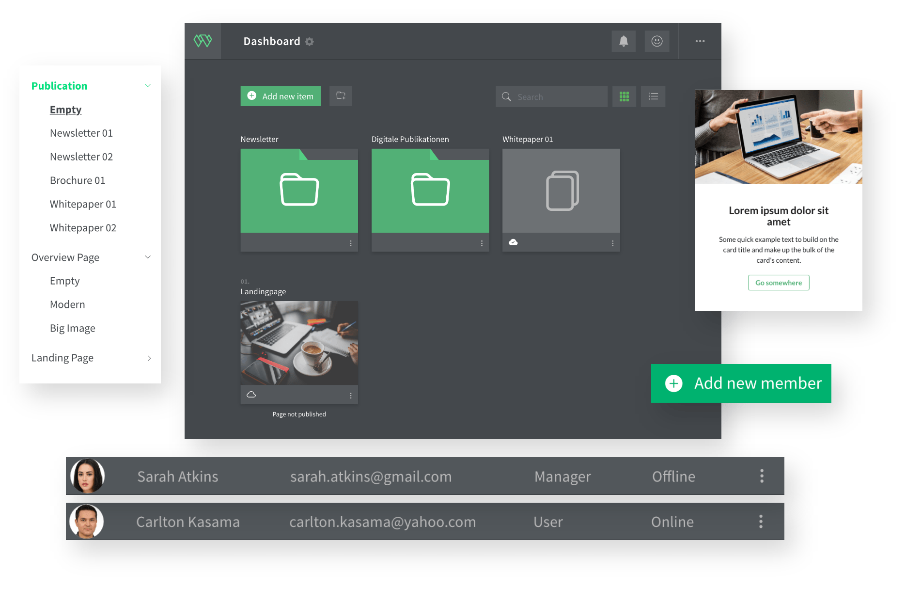Select Whitepaper 01 in sidebar
The height and width of the screenshot is (589, 906).
tap(83, 204)
